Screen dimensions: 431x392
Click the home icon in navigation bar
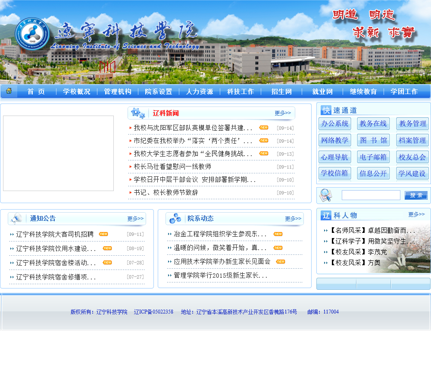pyautogui.click(x=9, y=91)
